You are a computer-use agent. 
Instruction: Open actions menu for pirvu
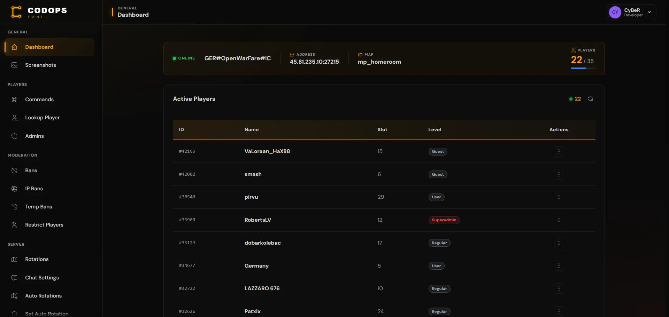[559, 197]
